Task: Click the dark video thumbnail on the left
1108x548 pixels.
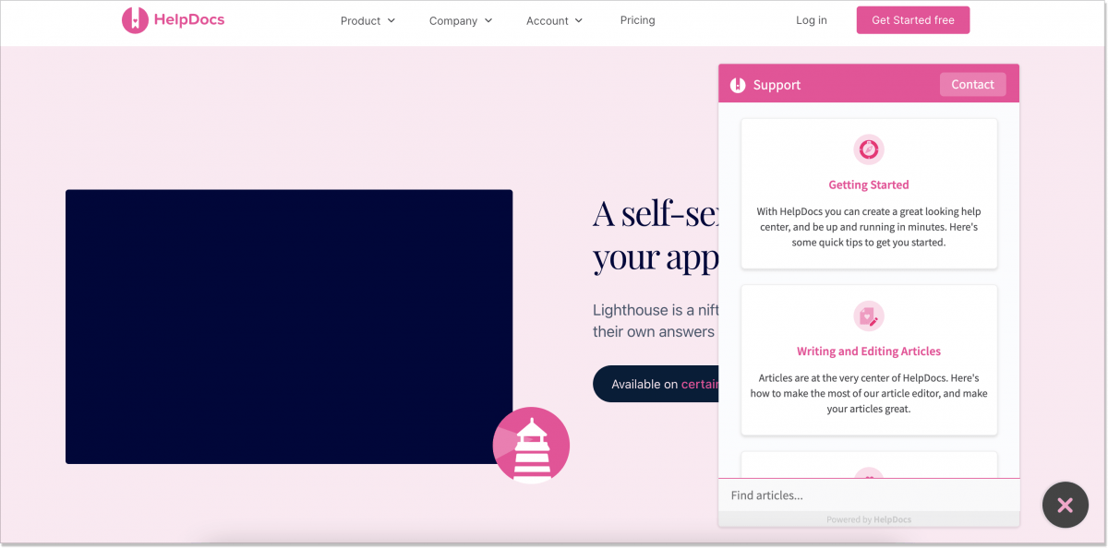Action: (x=288, y=327)
